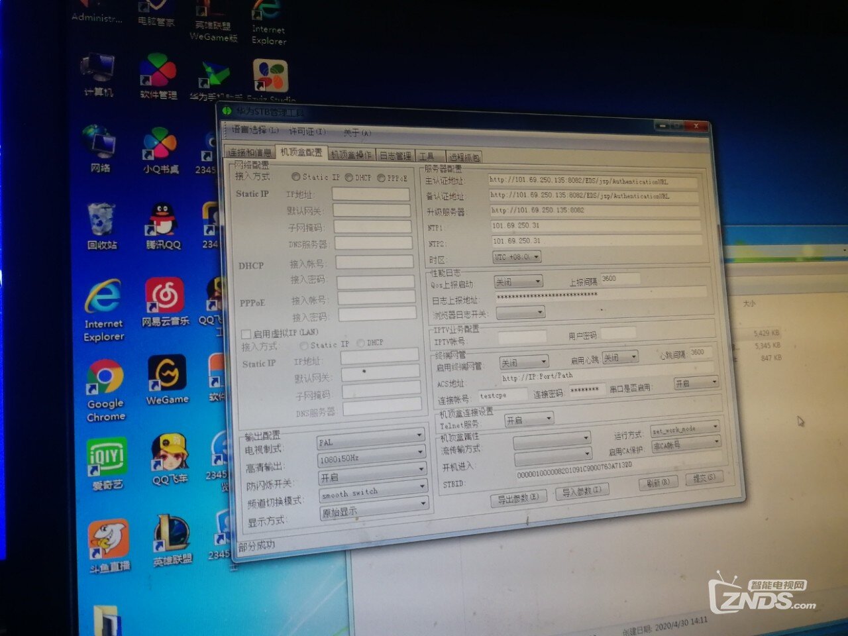Select the Static IP access mode radio button
This screenshot has height=636, width=848.
[296, 177]
